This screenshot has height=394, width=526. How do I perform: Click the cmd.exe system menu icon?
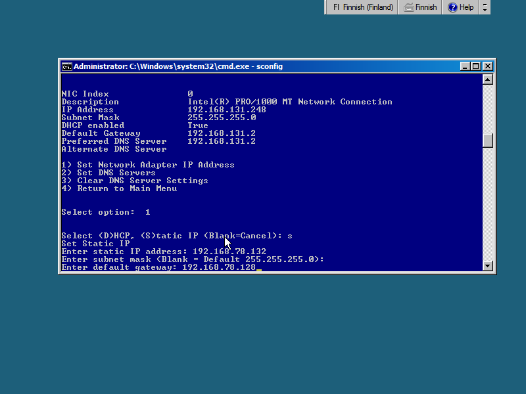[x=66, y=66]
